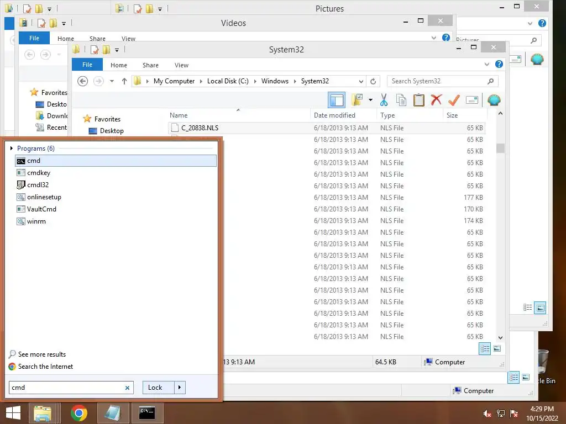
Task: Open the File tab in System32 window
Action: tap(87, 65)
